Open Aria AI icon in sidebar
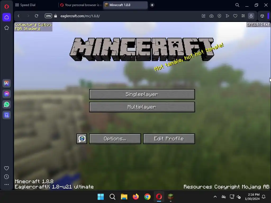 7,83
